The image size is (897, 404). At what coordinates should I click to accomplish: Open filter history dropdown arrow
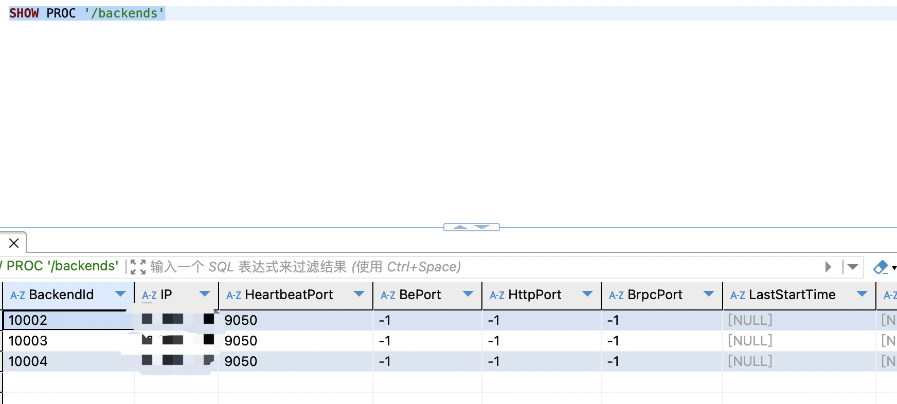point(853,267)
